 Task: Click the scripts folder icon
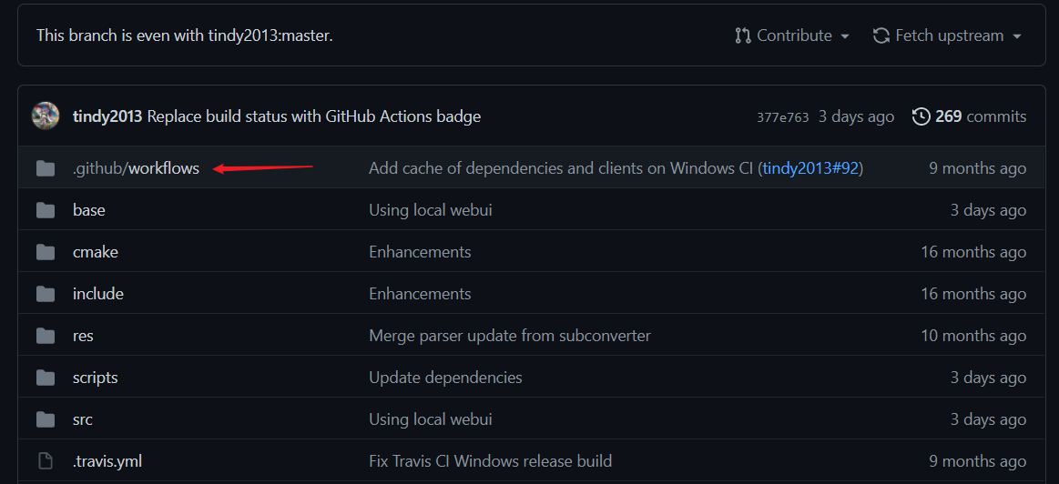(x=46, y=378)
